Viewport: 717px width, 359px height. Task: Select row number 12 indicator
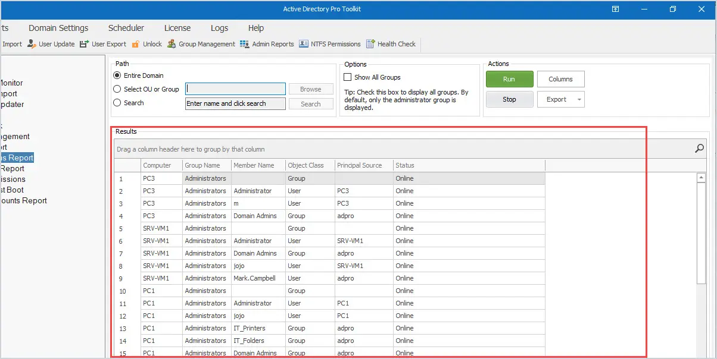click(x=127, y=316)
